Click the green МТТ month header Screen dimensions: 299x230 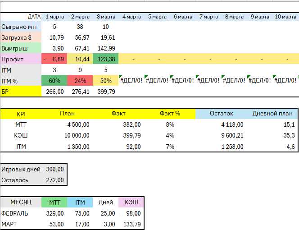pos(54,202)
